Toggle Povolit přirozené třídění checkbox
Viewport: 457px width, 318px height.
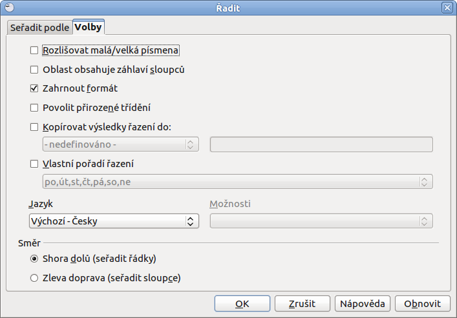[34, 108]
